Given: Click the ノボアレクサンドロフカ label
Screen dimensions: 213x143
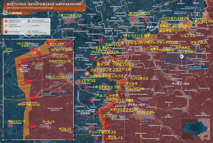Looking at the screenshot, I should (161, 43).
